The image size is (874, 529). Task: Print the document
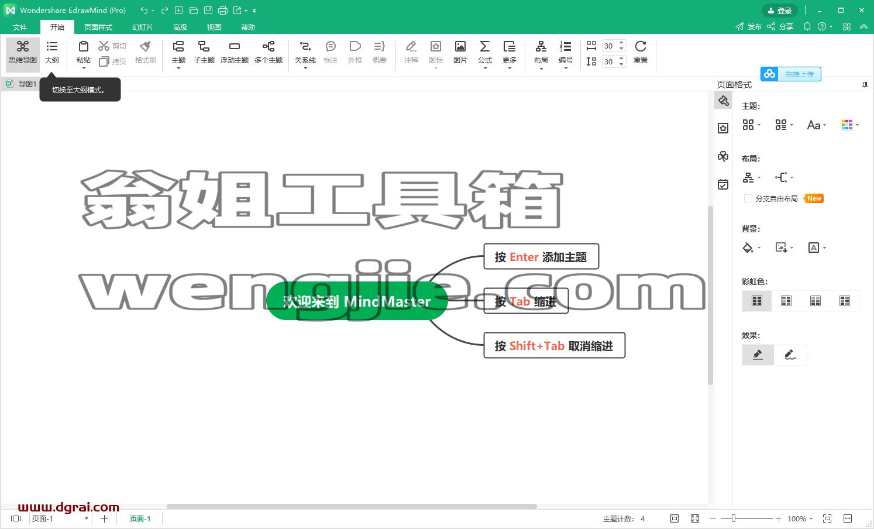[223, 11]
